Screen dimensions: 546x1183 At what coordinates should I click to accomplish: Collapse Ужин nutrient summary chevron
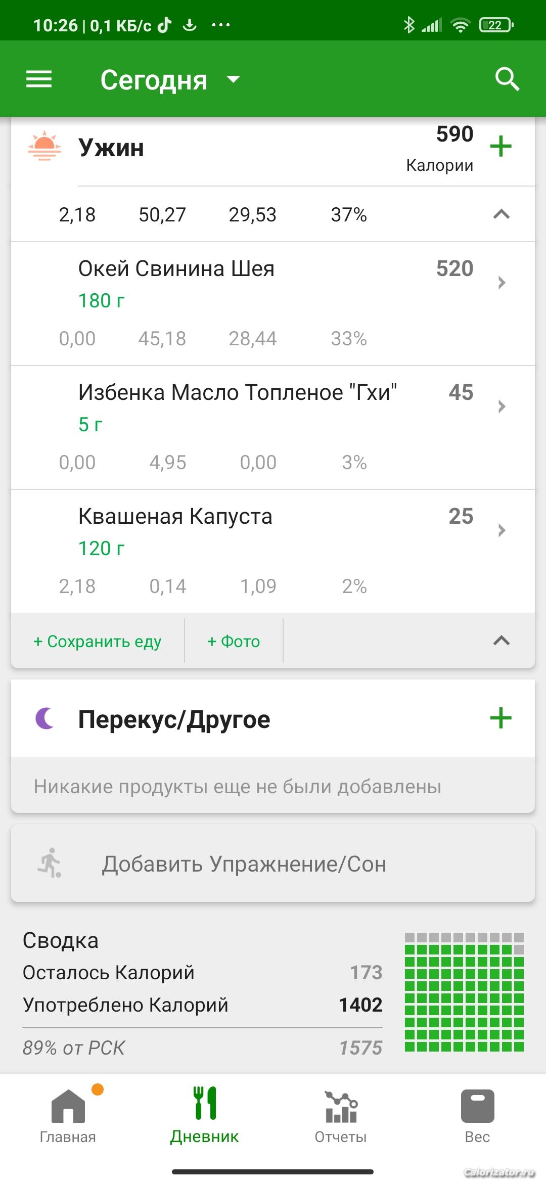pyautogui.click(x=501, y=214)
